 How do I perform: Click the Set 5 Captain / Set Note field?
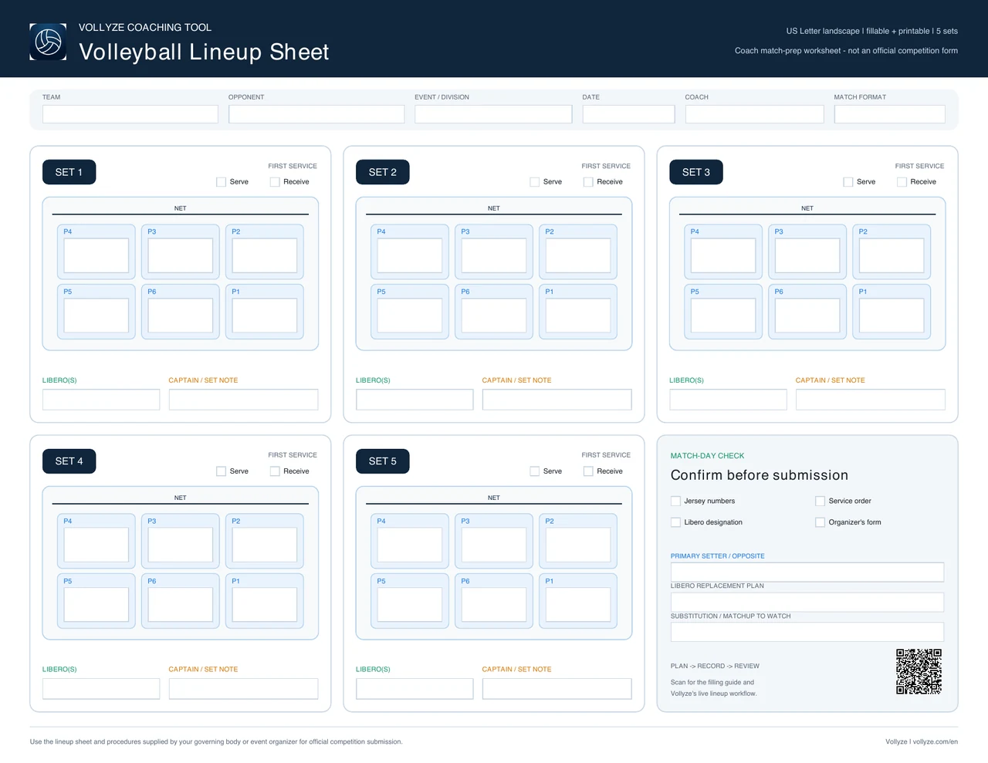tap(557, 689)
